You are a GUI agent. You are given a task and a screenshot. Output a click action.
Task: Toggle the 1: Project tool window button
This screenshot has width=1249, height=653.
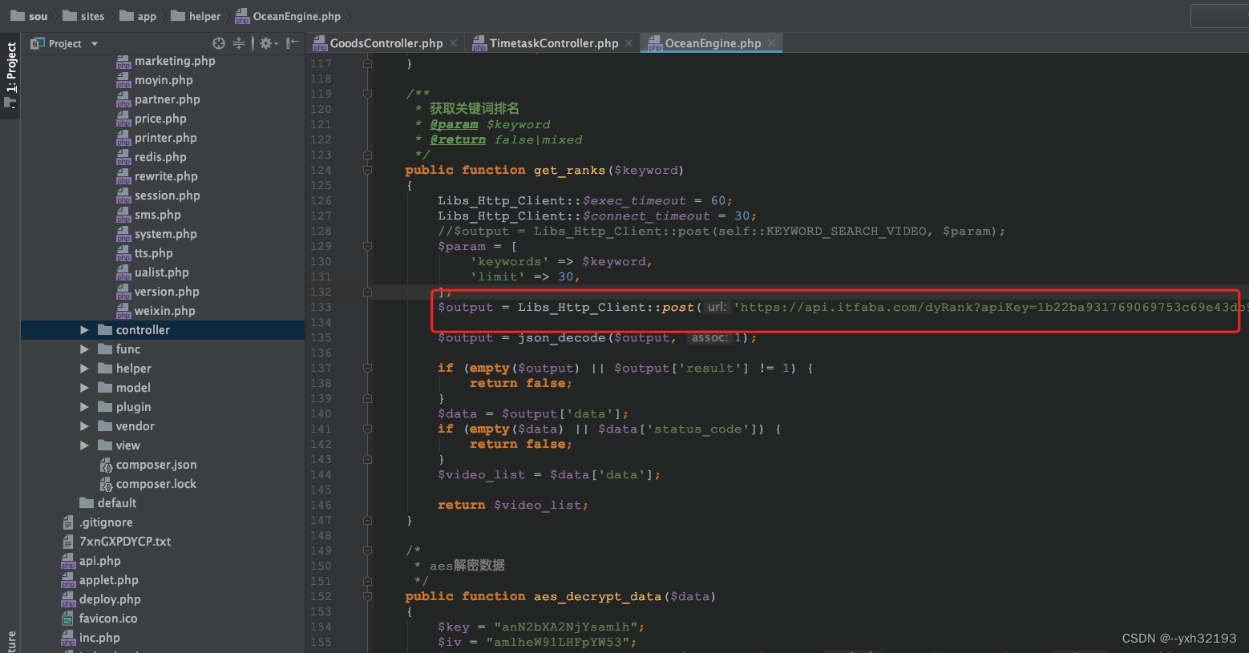click(x=10, y=75)
